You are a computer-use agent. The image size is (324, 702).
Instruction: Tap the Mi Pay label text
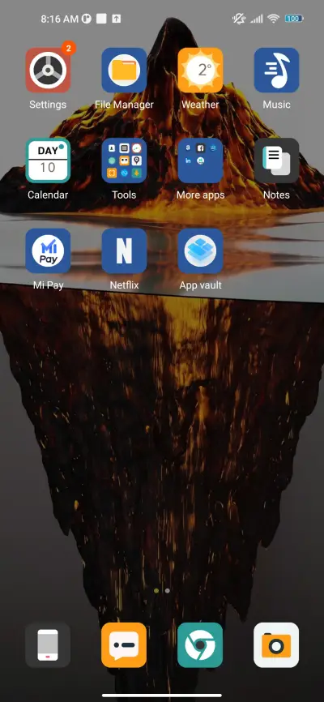pyautogui.click(x=48, y=285)
